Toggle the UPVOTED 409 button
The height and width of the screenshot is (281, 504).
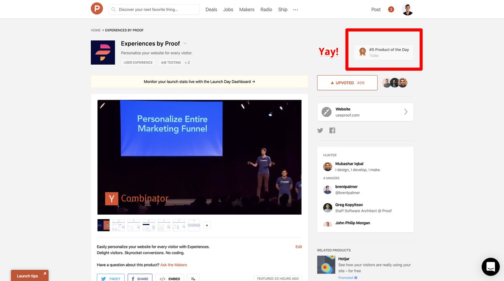(347, 83)
